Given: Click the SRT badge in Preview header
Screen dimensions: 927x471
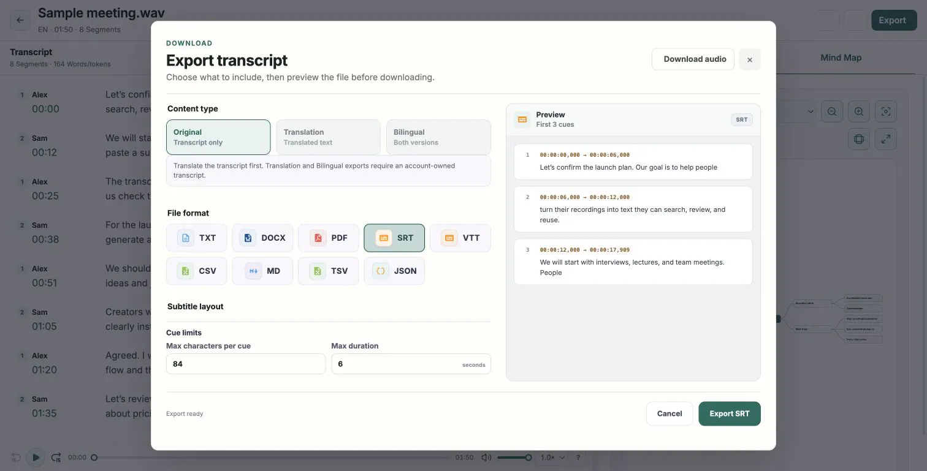Looking at the screenshot, I should coord(742,119).
